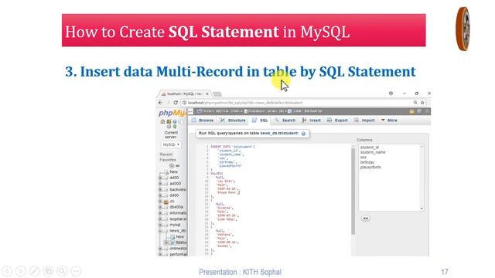Click the link-with-main-panel icon under Favorites
The width and height of the screenshot is (495, 278).
pos(177,166)
